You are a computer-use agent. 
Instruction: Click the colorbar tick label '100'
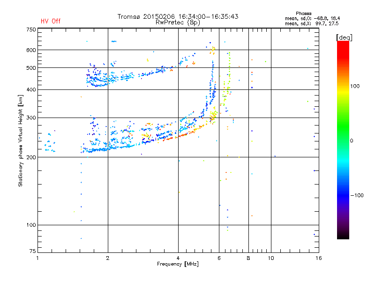point(355,86)
